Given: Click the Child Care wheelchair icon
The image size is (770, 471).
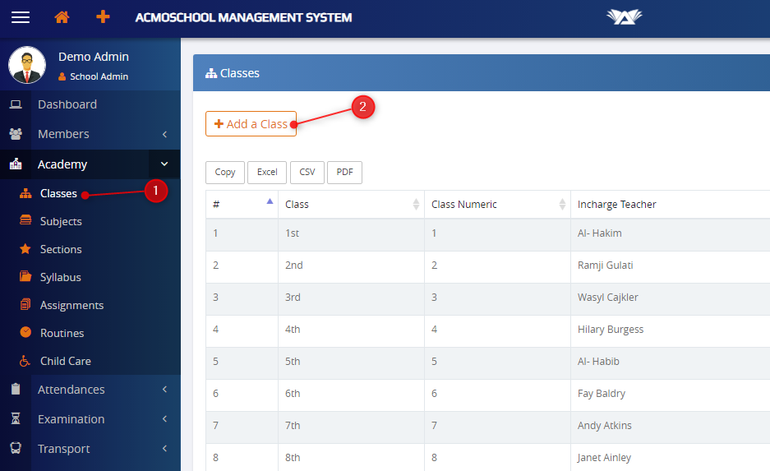Looking at the screenshot, I should pyautogui.click(x=25, y=361).
